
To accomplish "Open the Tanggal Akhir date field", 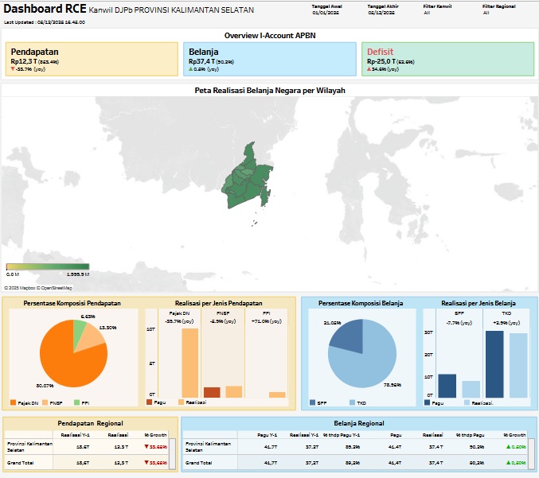I will click(382, 14).
